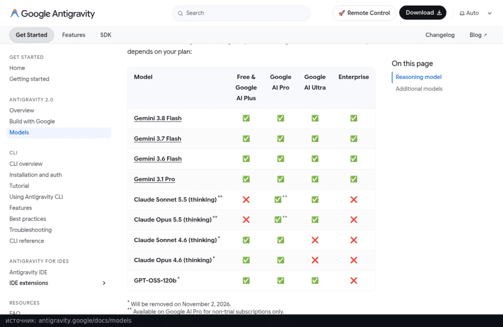Open the Auto theme dropdown
Screen dimensions: 503x327
[475, 13]
